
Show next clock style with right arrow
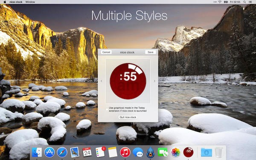[x=154, y=81]
